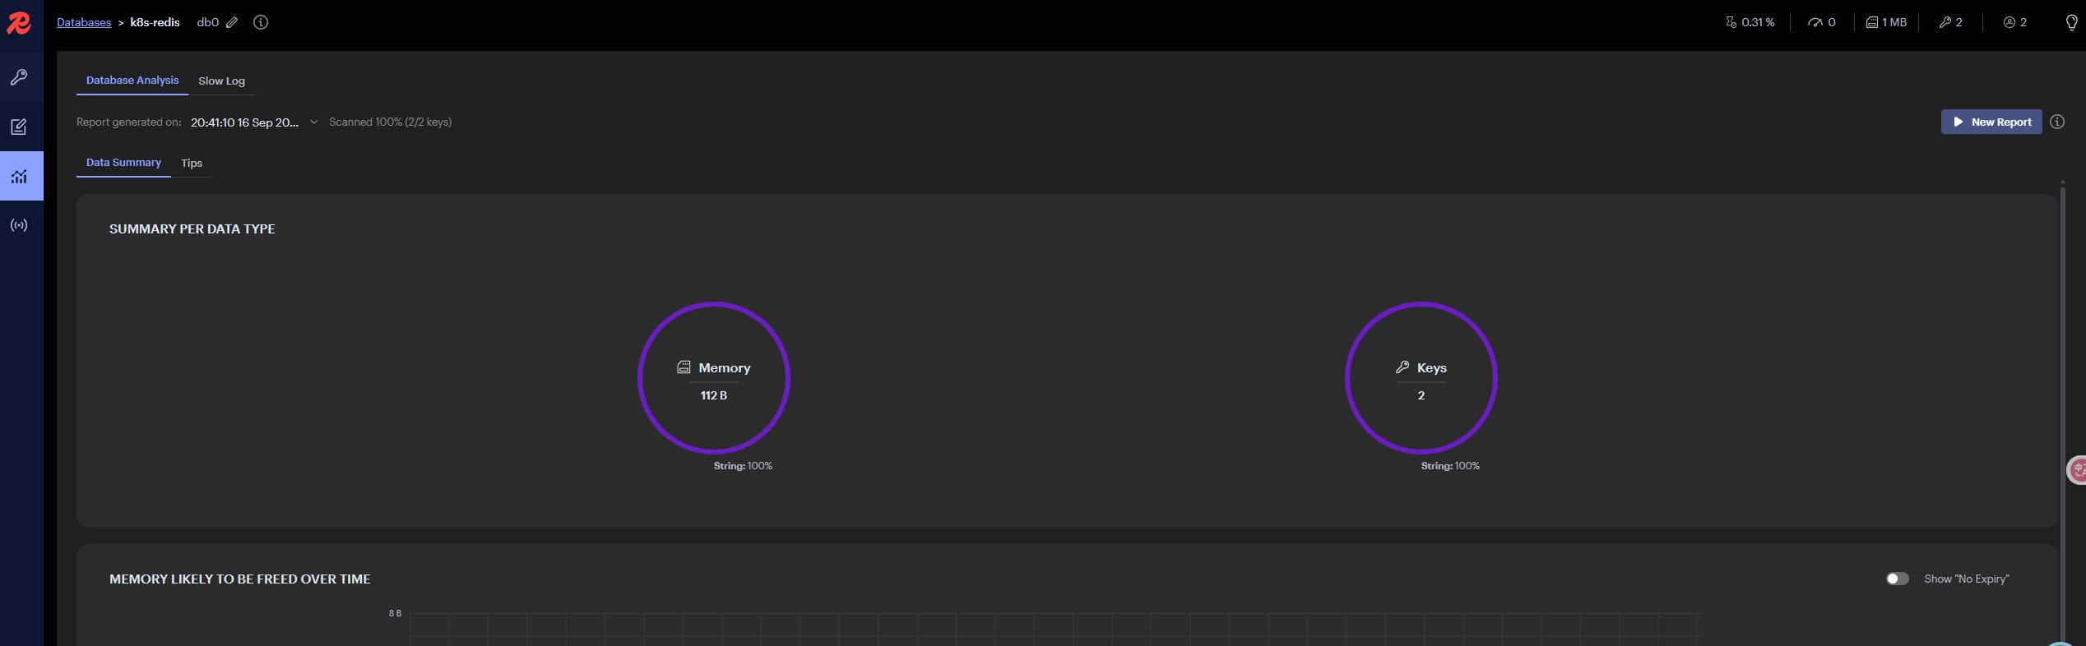
Task: Toggle the Show "No Expiry" switch
Action: coord(1897,579)
